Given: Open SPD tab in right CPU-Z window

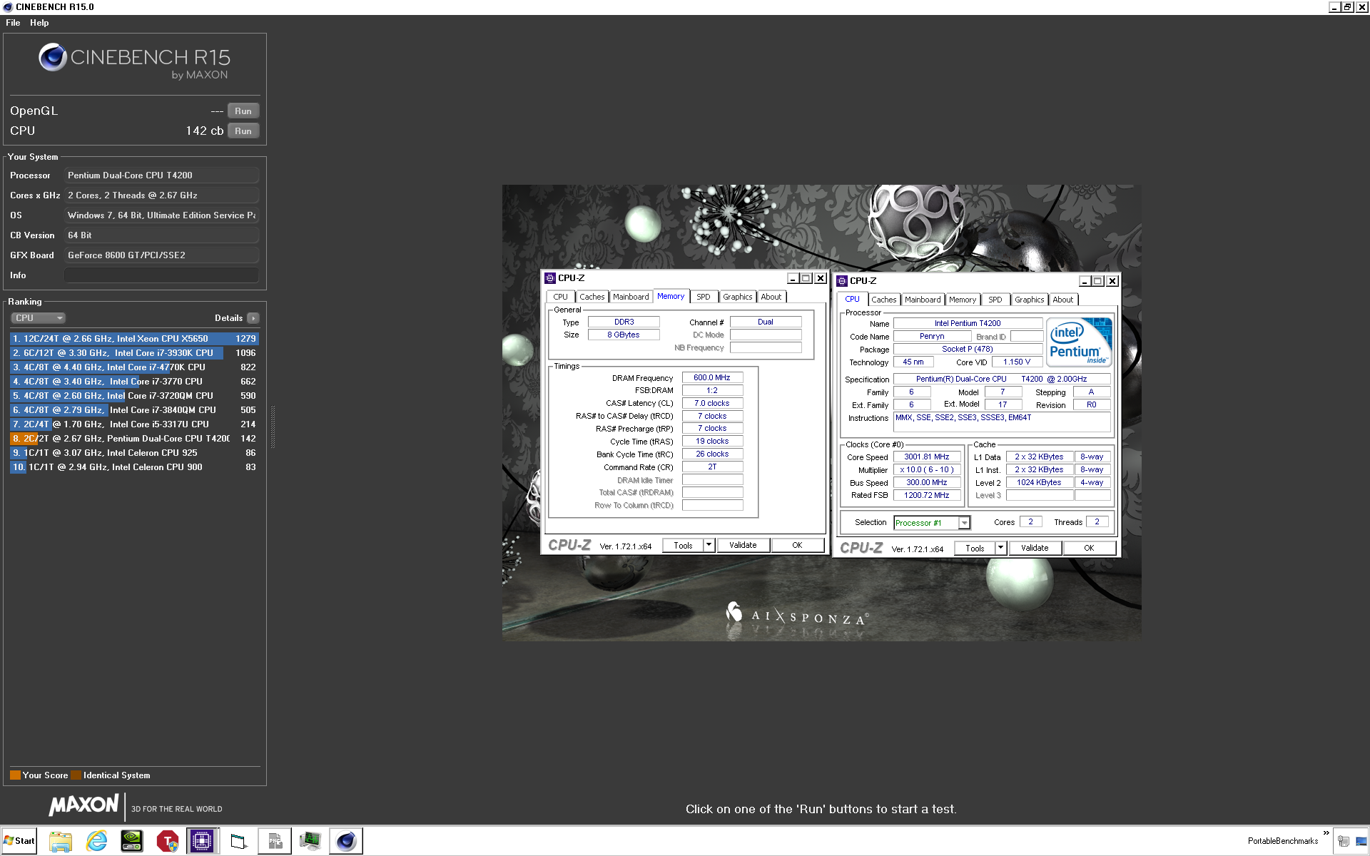Looking at the screenshot, I should (x=995, y=300).
